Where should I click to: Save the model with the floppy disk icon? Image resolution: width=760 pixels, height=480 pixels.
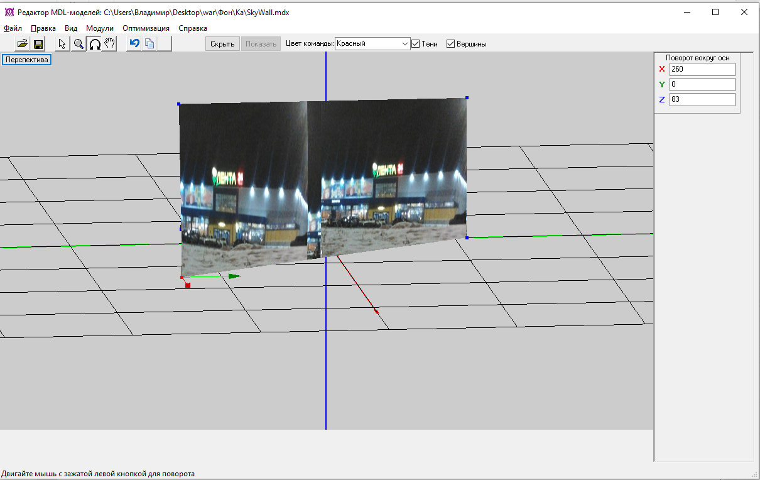pyautogui.click(x=38, y=44)
